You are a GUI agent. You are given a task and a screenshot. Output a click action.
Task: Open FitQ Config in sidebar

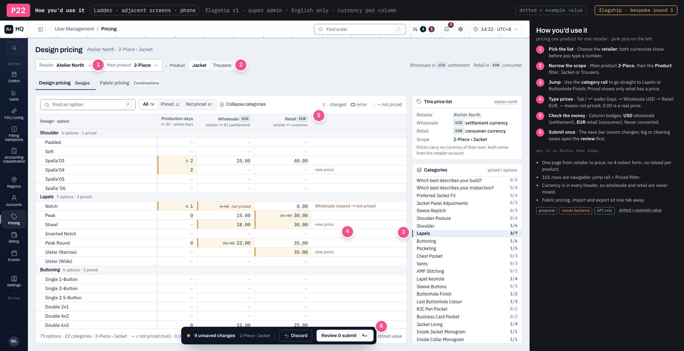(14, 114)
